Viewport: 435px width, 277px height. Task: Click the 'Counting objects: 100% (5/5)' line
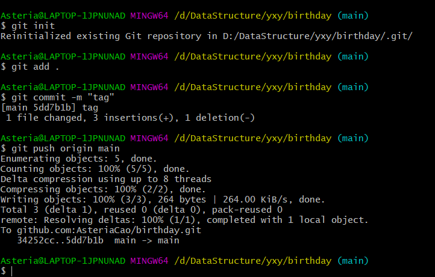pos(95,169)
